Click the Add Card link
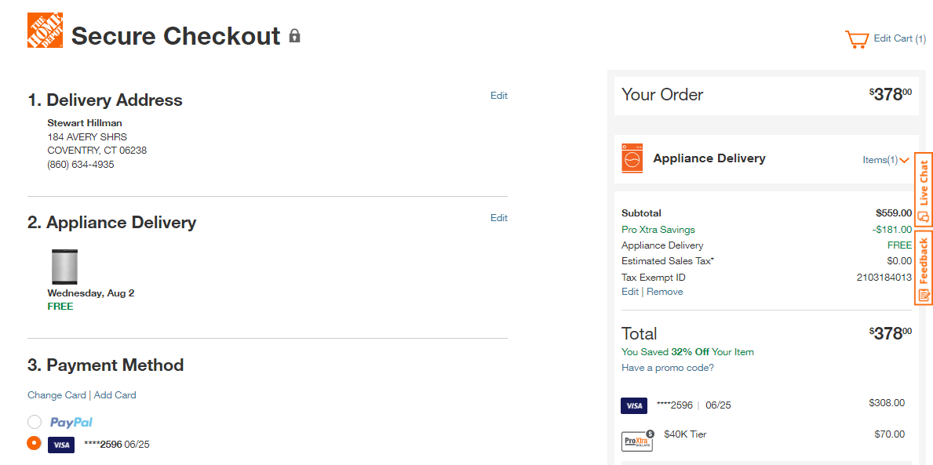The height and width of the screenshot is (465, 933). coord(115,395)
